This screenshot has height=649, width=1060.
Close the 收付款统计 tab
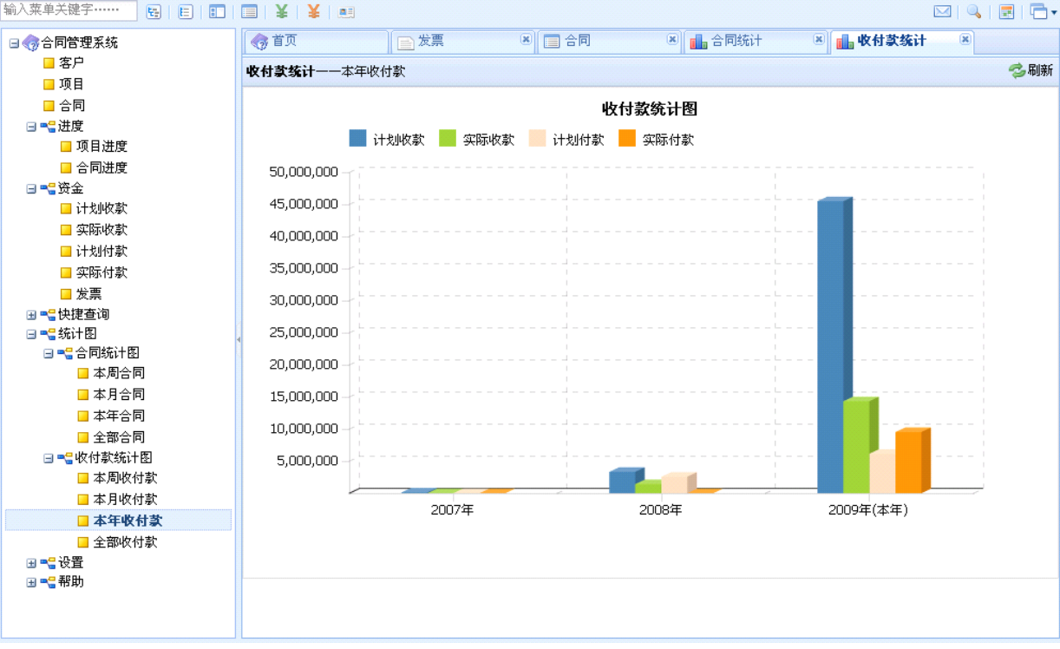[x=965, y=39]
